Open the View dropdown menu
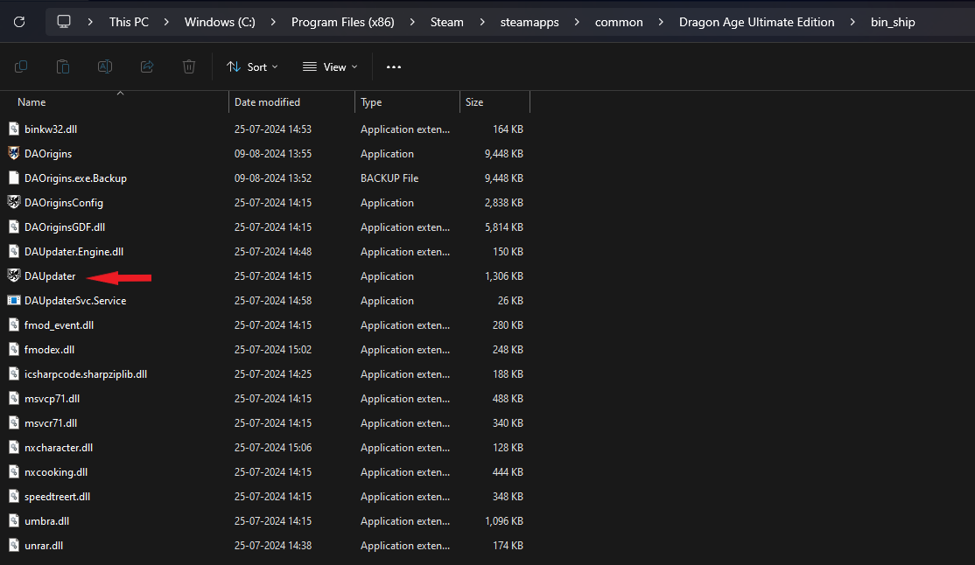Screen dimensions: 975x565 click(330, 66)
